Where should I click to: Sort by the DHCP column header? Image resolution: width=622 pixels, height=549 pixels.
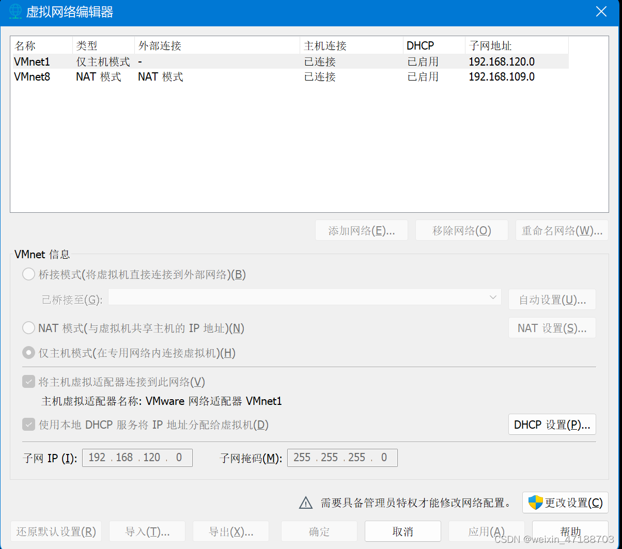pyautogui.click(x=434, y=45)
